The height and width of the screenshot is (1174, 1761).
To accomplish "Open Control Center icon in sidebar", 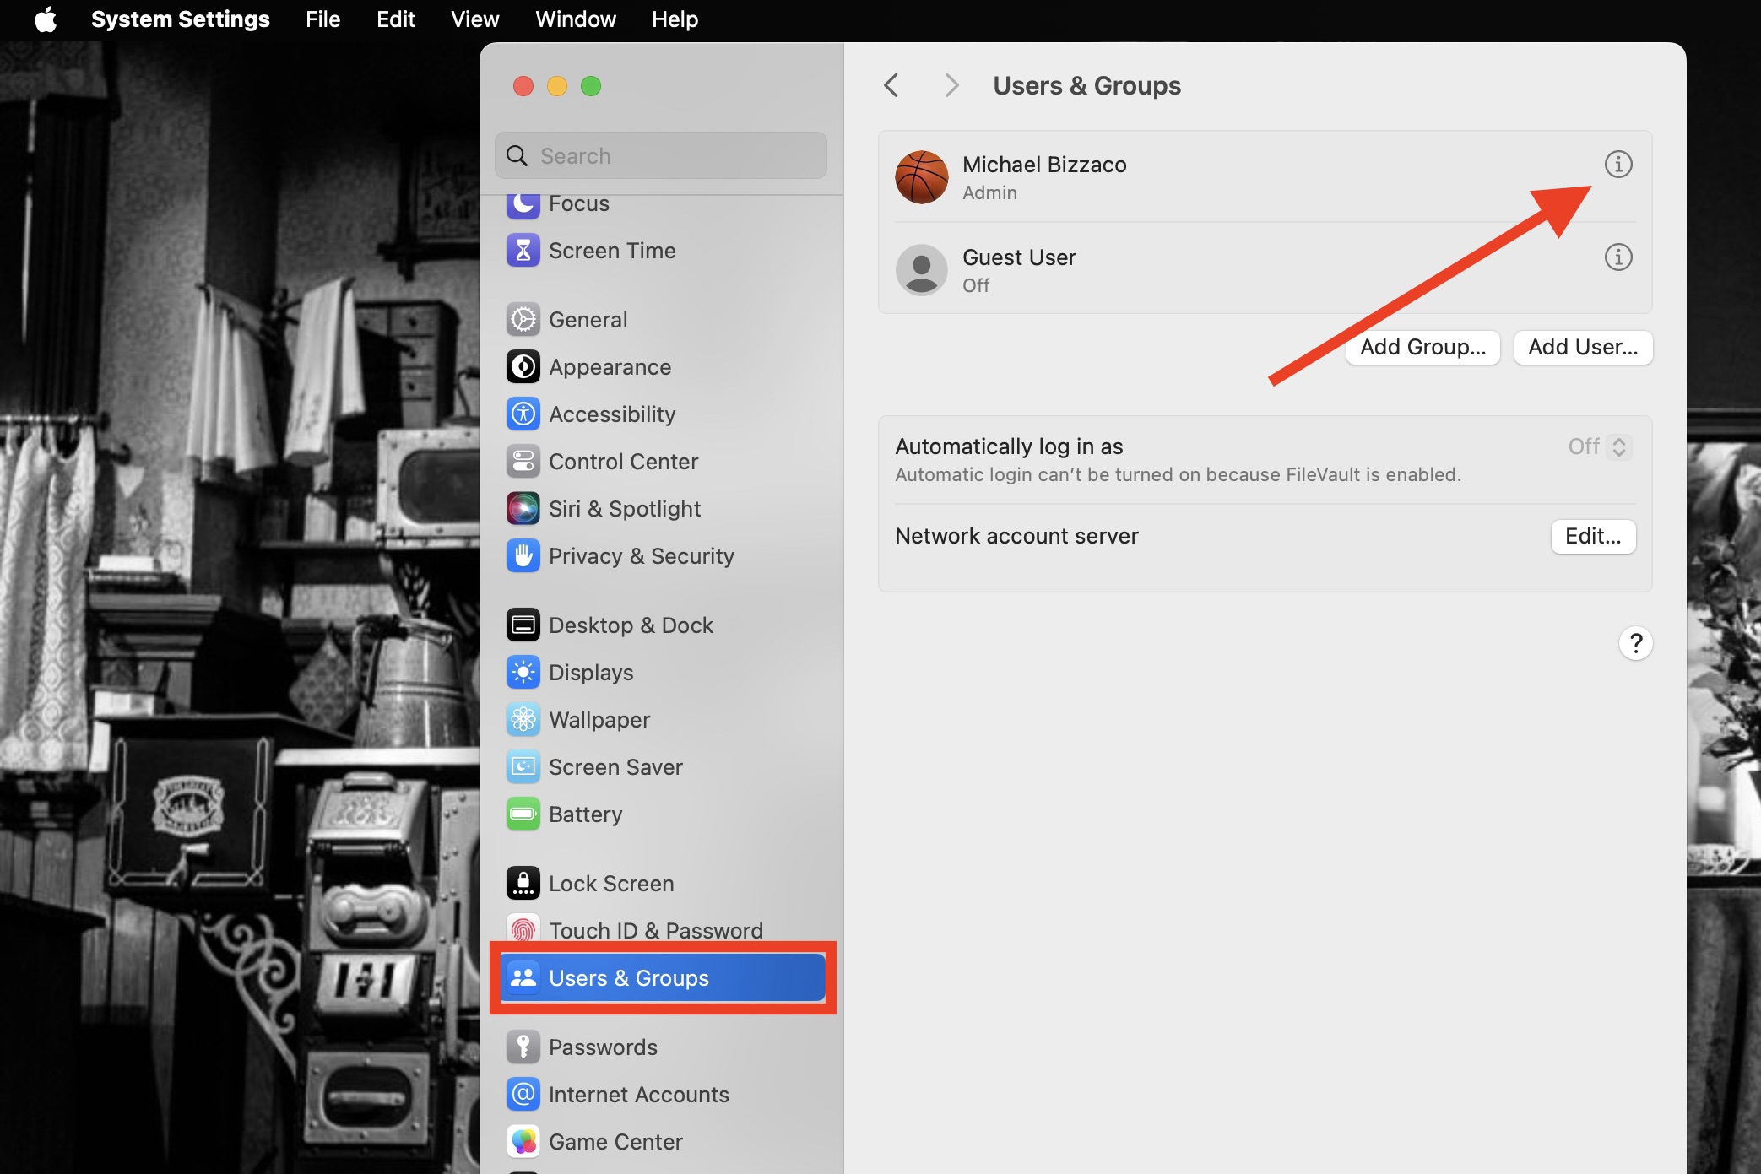I will point(523,462).
